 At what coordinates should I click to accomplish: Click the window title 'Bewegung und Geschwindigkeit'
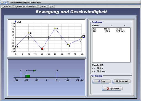tap(26, 2)
